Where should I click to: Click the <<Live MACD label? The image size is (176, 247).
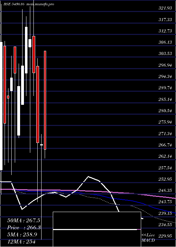pyautogui.click(x=148, y=238)
